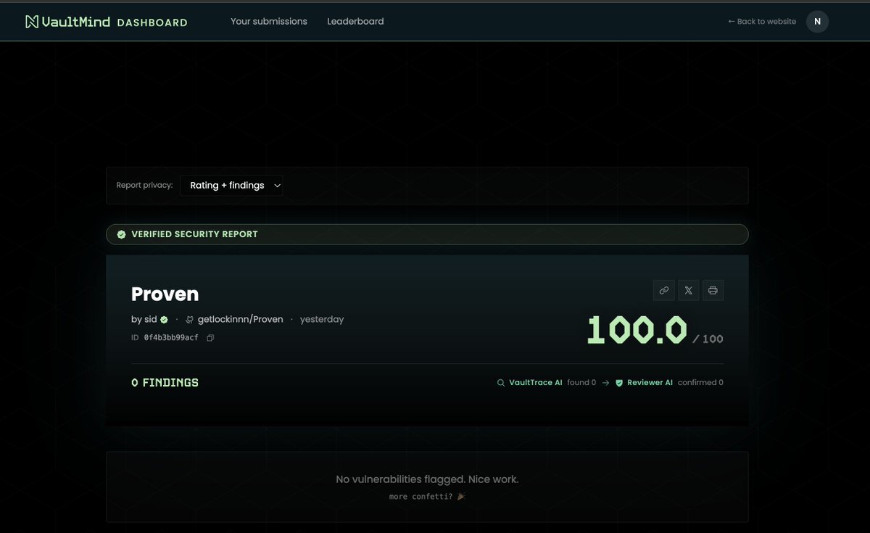Click the author name sid
Screen dimensions: 870x533
click(x=151, y=319)
